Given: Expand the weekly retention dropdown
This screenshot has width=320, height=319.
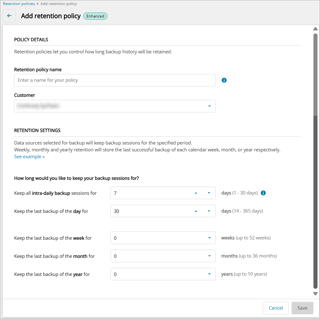Looking at the screenshot, I should pyautogui.click(x=209, y=238).
